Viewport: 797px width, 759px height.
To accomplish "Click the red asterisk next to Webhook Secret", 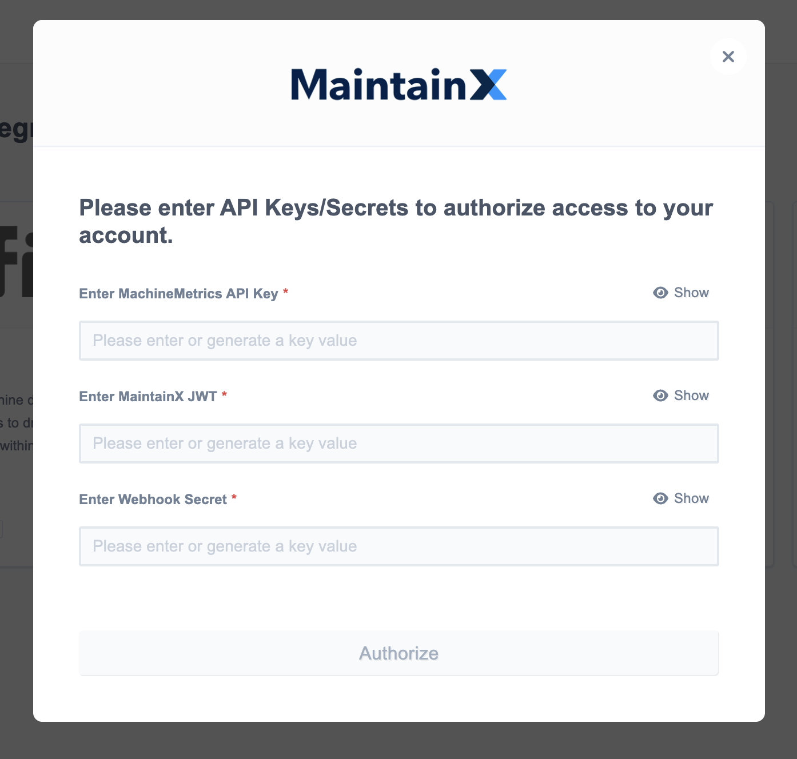I will point(234,499).
